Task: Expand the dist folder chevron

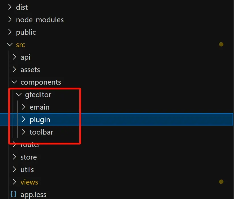Action: tap(10, 7)
